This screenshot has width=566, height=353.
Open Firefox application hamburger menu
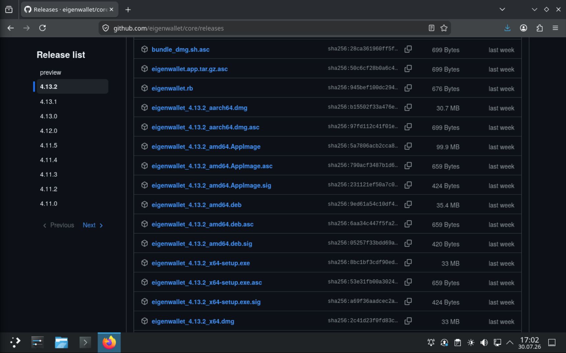point(555,28)
